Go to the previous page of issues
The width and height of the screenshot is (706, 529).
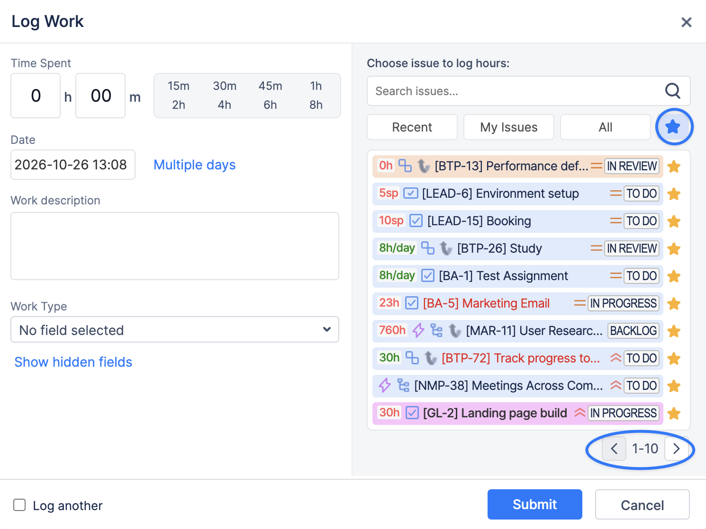pyautogui.click(x=614, y=449)
